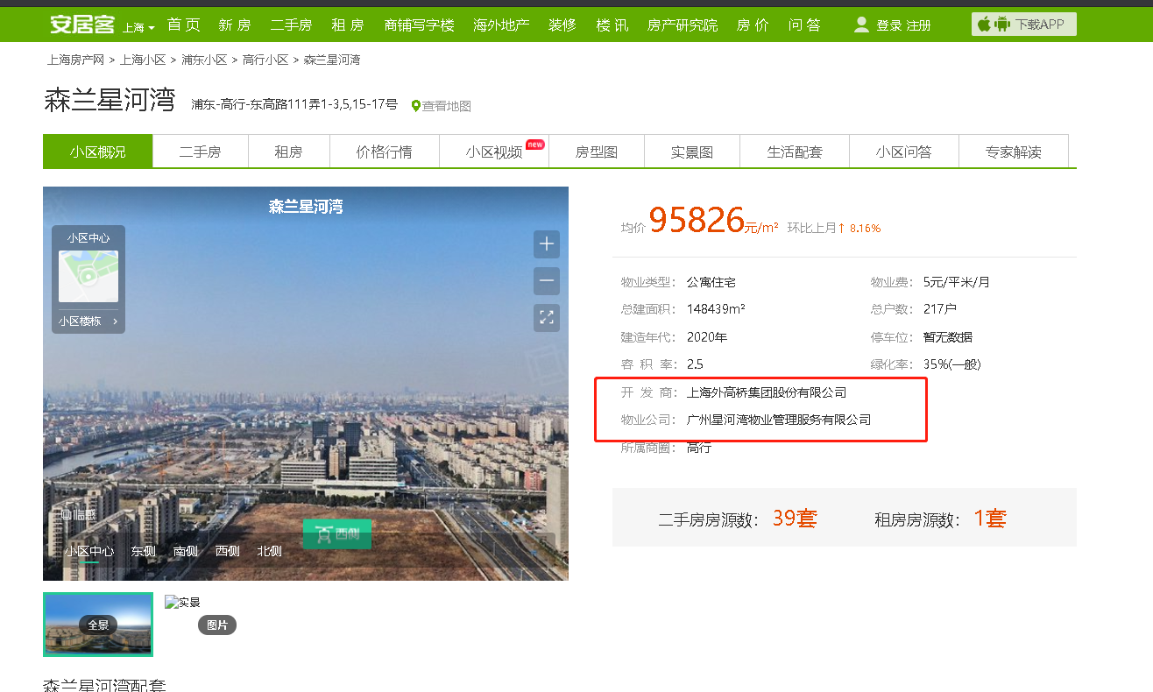Select 东侧 panorama view

(144, 551)
